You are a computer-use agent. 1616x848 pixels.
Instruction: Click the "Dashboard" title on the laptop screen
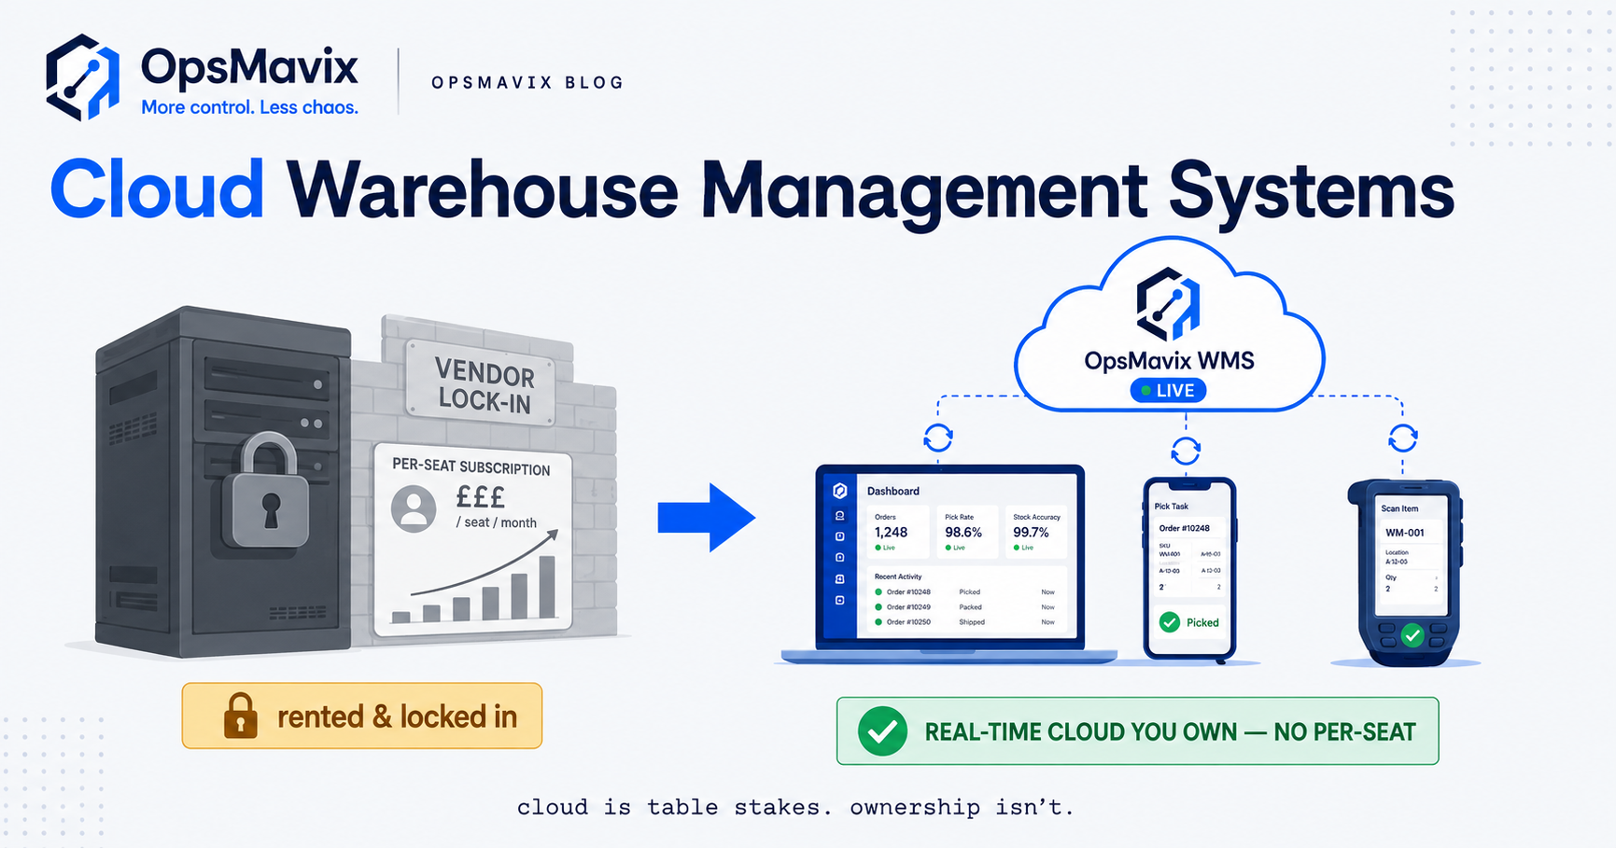pyautogui.click(x=893, y=491)
